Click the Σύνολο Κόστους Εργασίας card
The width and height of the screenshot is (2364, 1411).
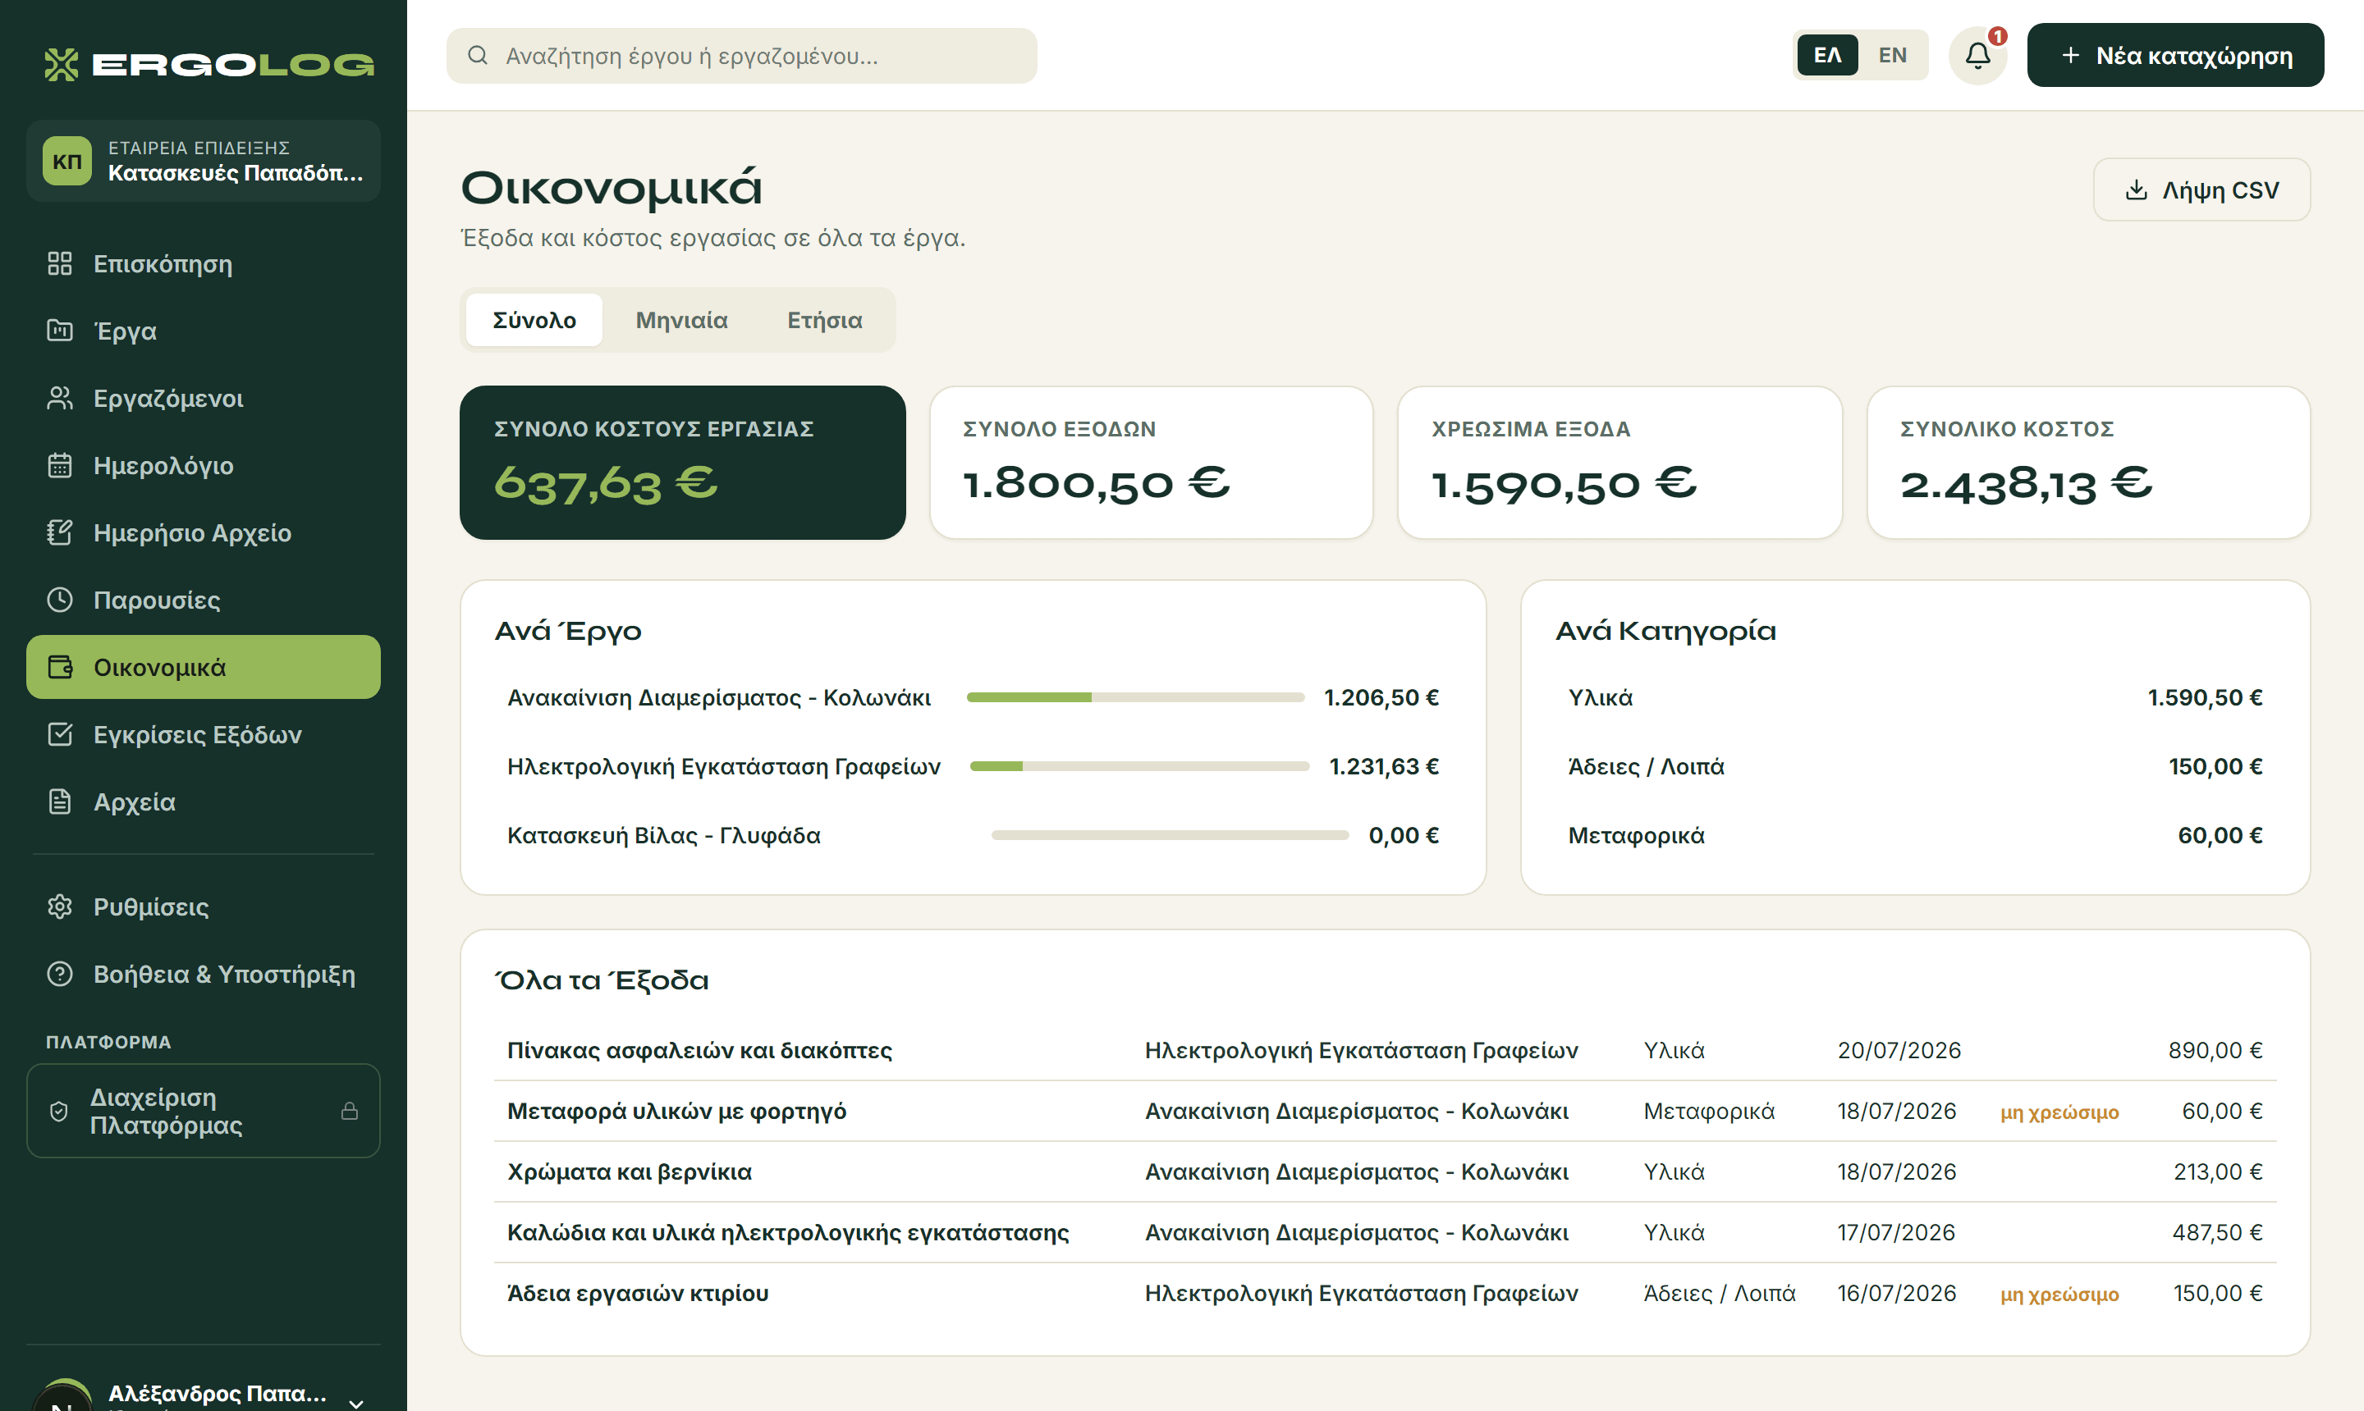pos(682,462)
